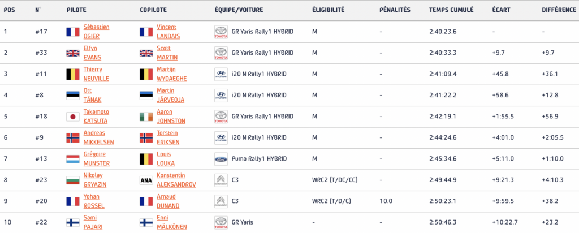This screenshot has height=233, width=579.
Task: Select co-driver Torstein Eriksen's link
Action: (168, 138)
